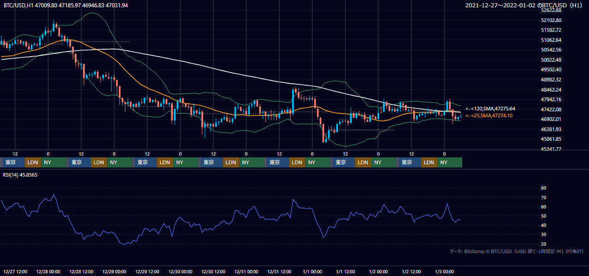Click the RSI 80 level label
The height and width of the screenshot is (276, 589).
coord(544,188)
